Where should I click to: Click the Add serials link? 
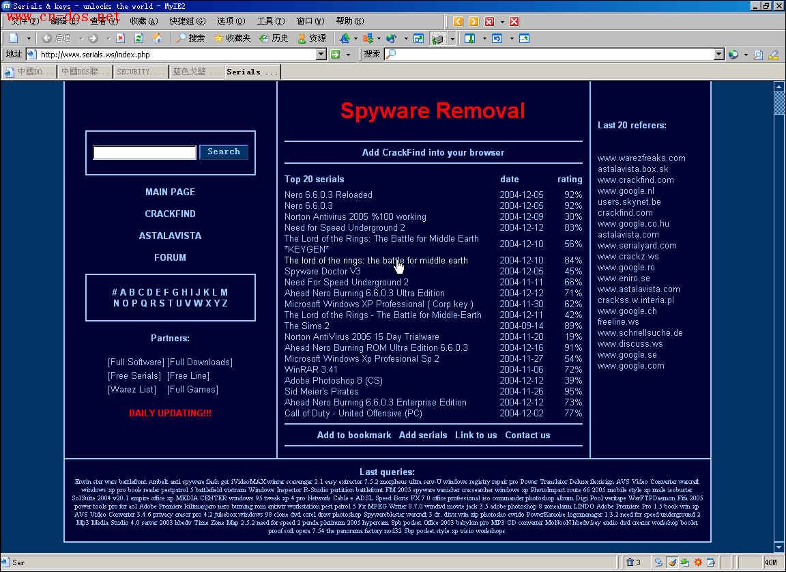coord(423,435)
